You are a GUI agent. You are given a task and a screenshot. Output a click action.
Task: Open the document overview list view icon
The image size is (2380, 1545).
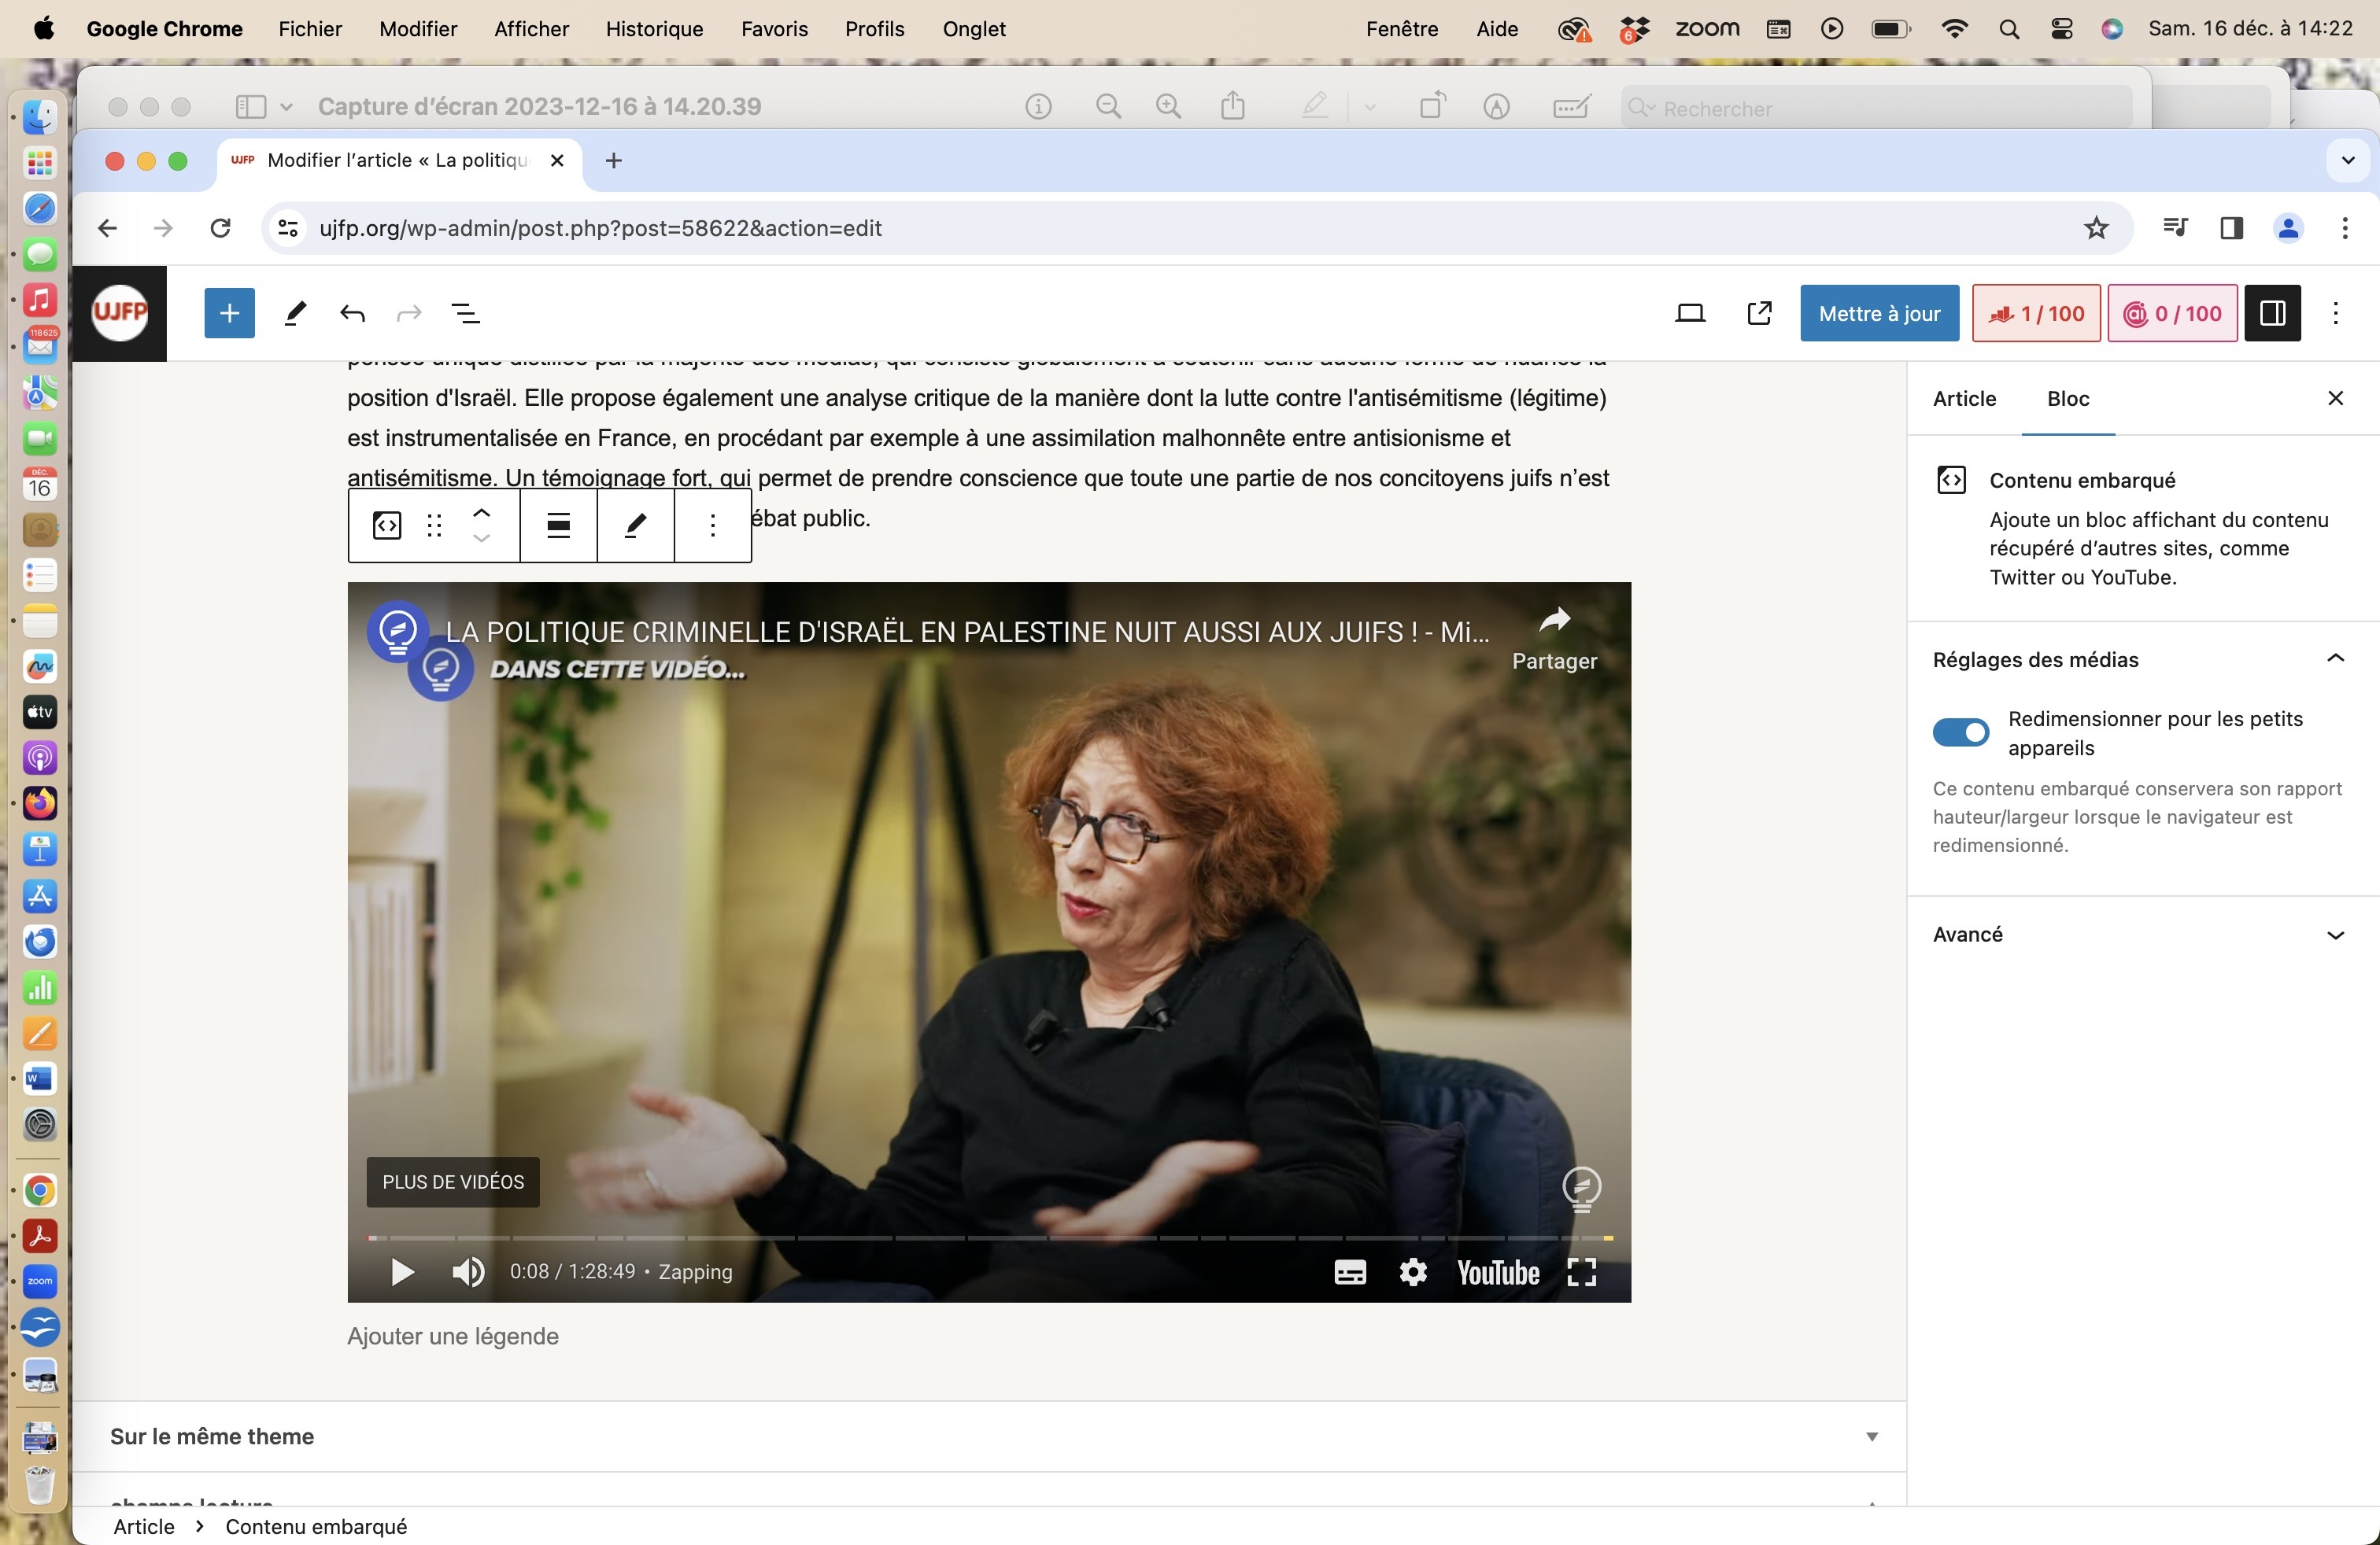tap(466, 314)
